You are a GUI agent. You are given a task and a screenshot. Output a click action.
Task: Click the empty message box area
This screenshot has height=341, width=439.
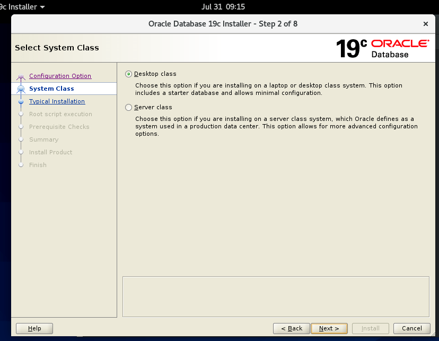276,297
